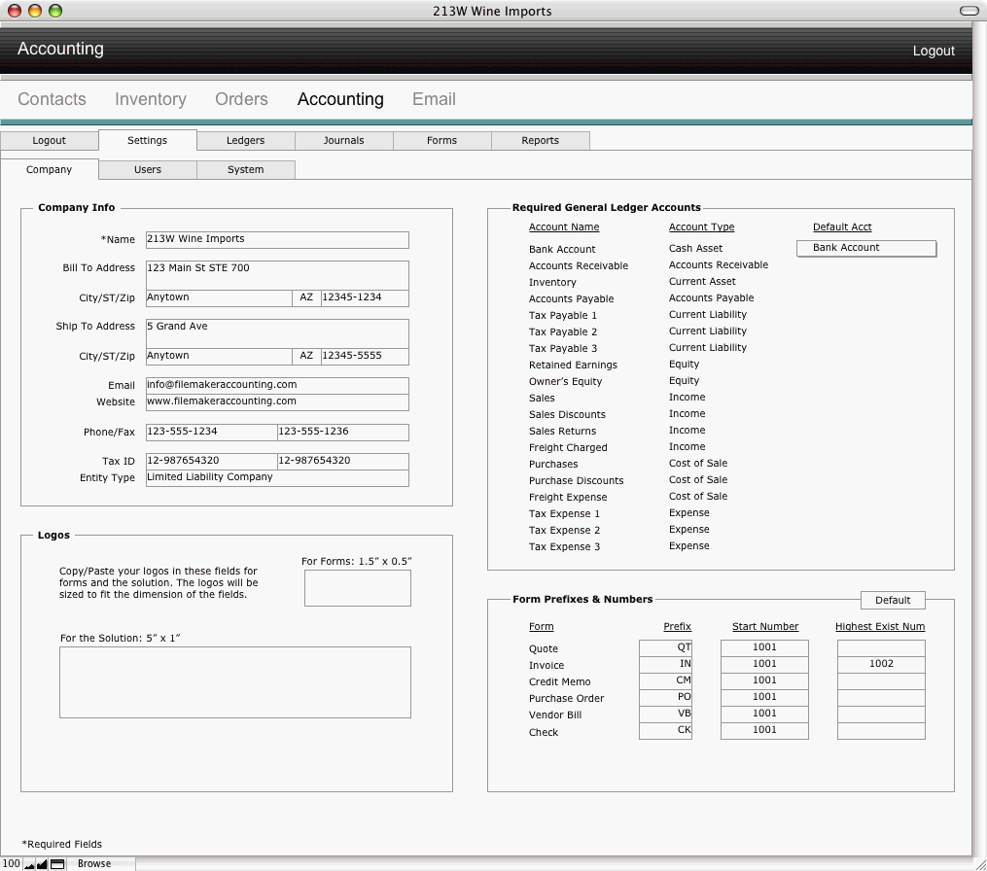Click the For Forms logo container field
Image resolution: width=987 pixels, height=871 pixels.
(x=358, y=588)
